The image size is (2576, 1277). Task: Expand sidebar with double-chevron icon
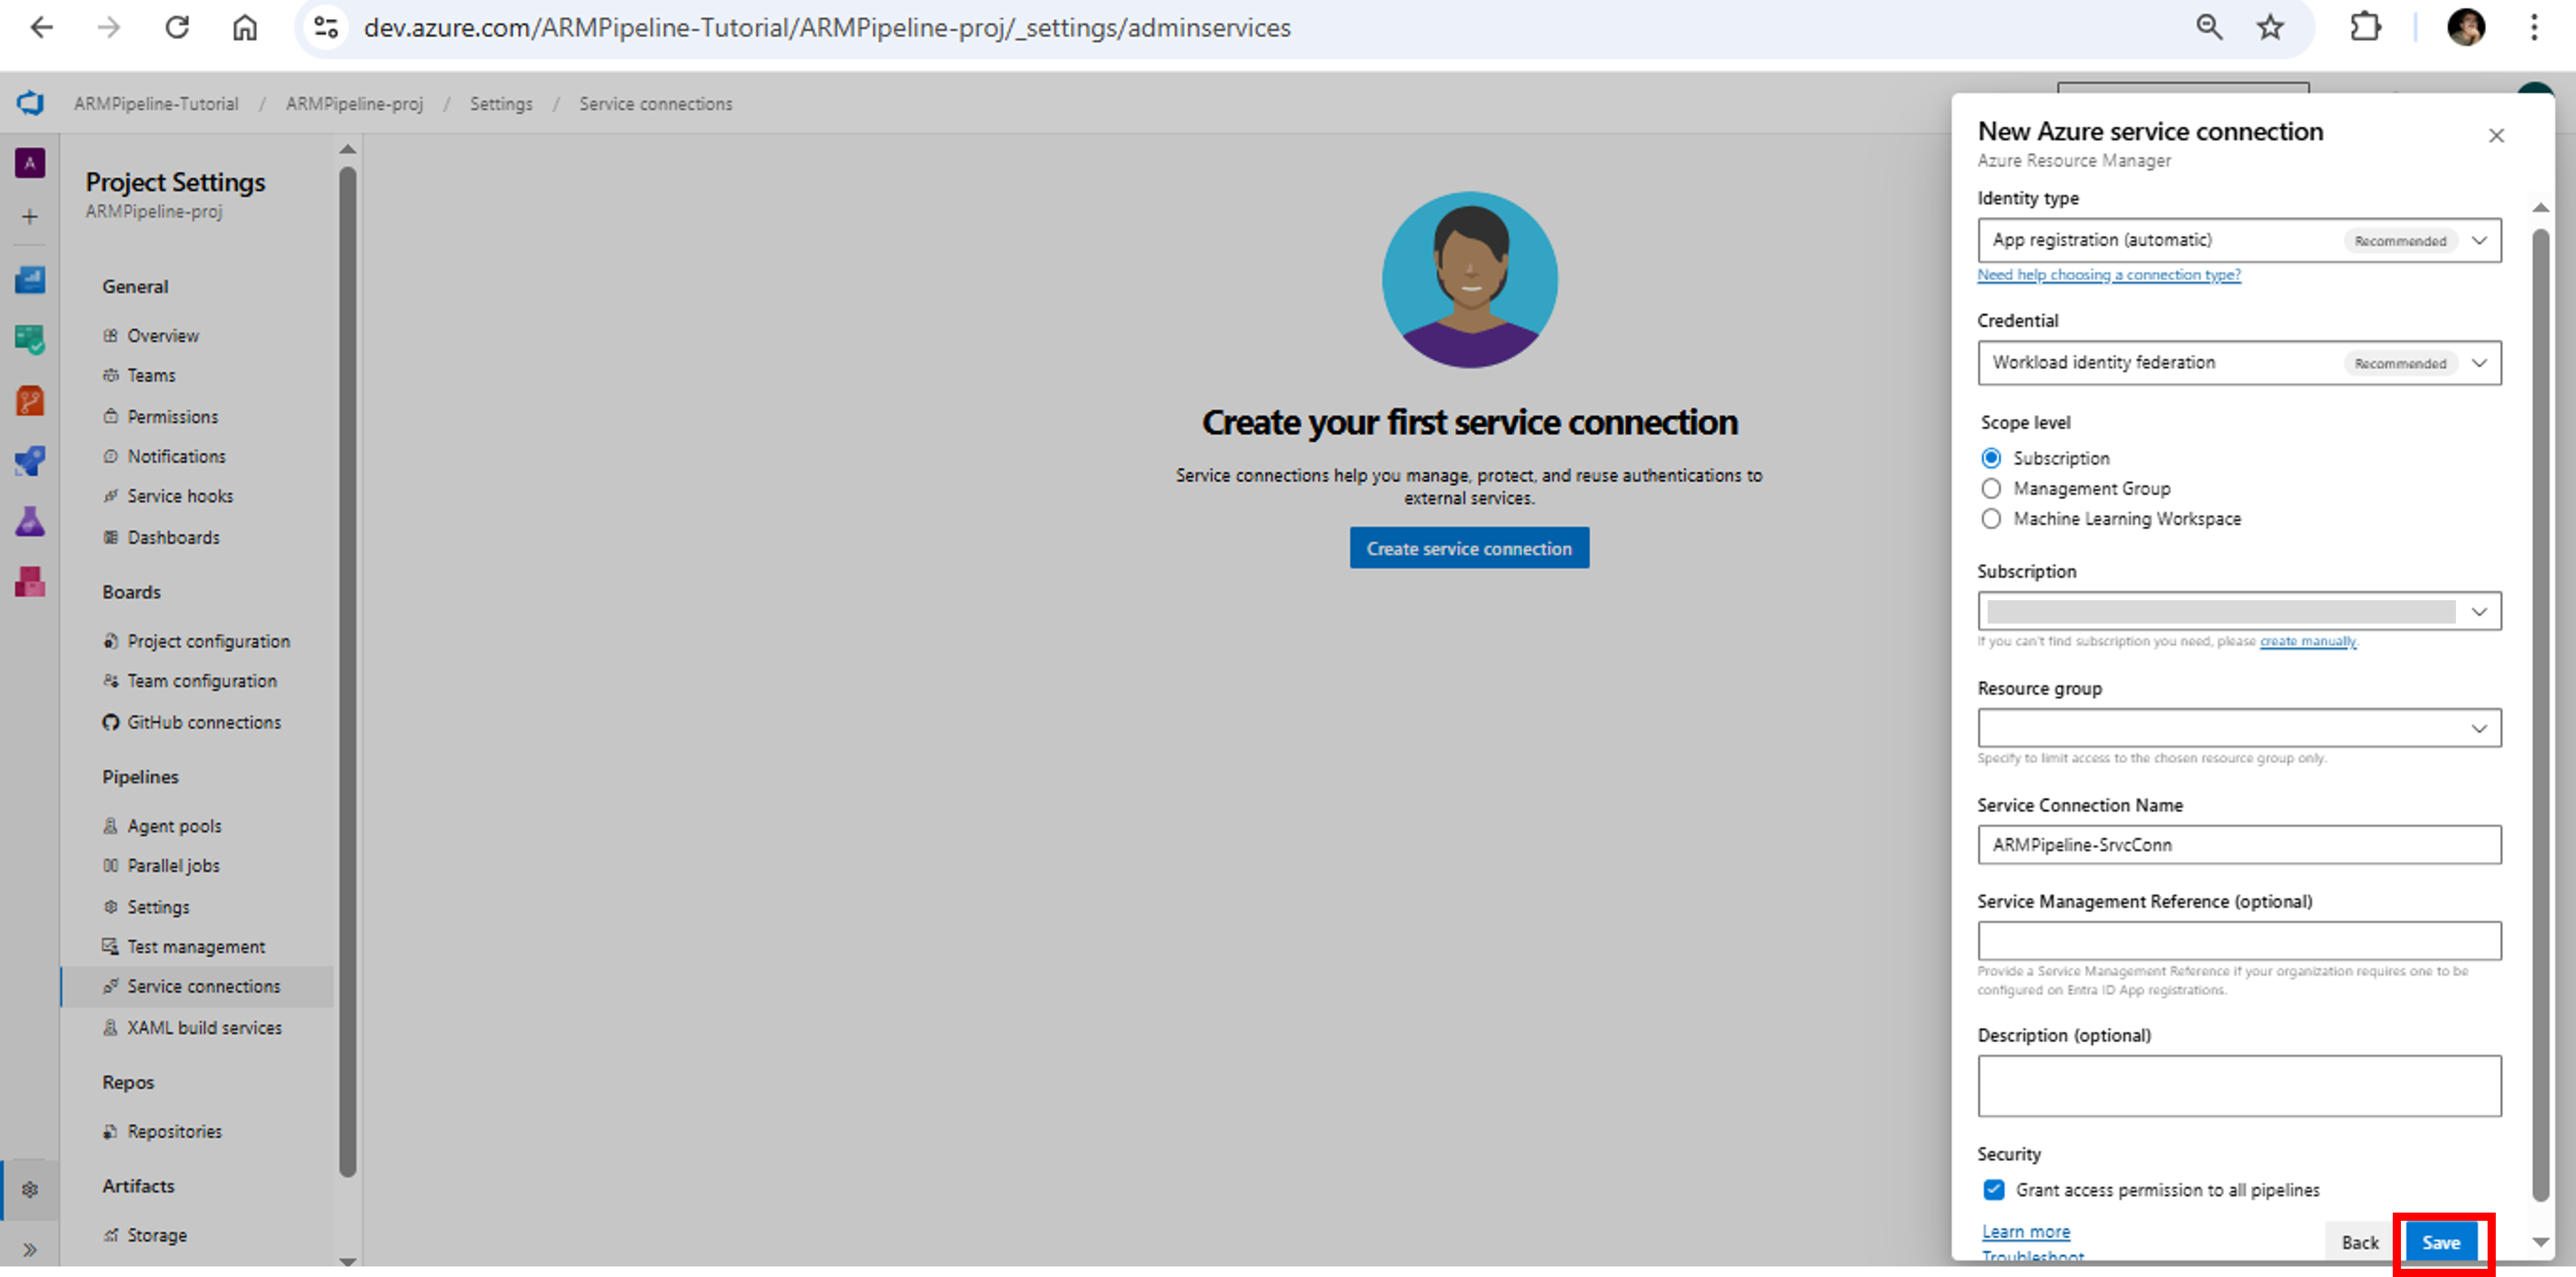click(x=30, y=1249)
